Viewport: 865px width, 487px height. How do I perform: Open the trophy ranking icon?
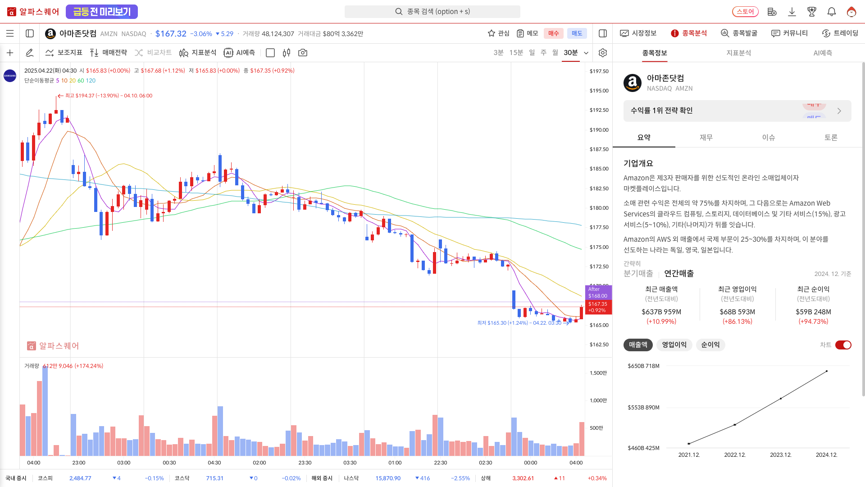(812, 12)
